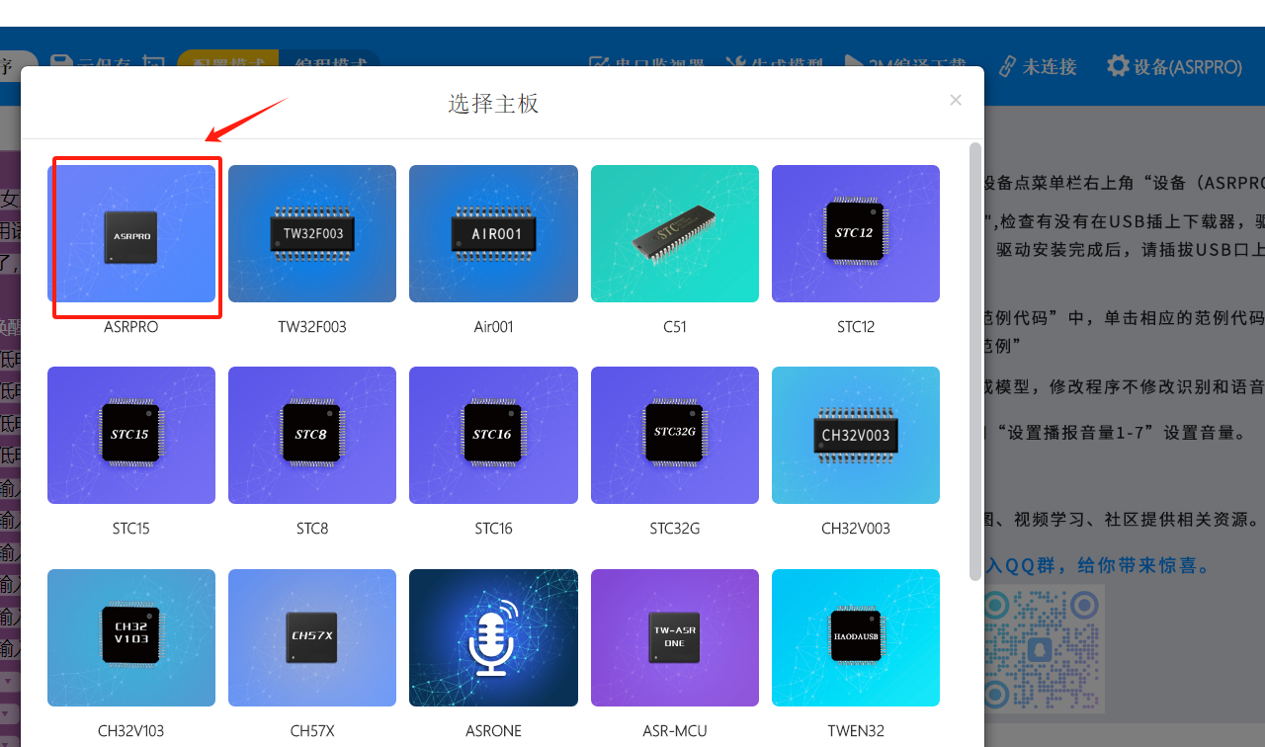Screen dimensions: 1265x747
Task: Select the CH57X board
Action: tap(312, 637)
